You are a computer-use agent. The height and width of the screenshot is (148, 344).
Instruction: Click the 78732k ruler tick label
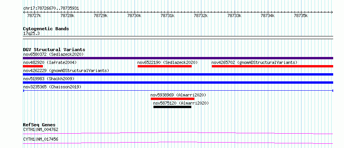click(201, 15)
